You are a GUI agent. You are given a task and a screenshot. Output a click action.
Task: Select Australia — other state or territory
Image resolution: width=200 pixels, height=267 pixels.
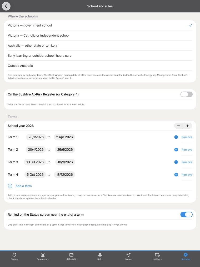pos(100,45)
